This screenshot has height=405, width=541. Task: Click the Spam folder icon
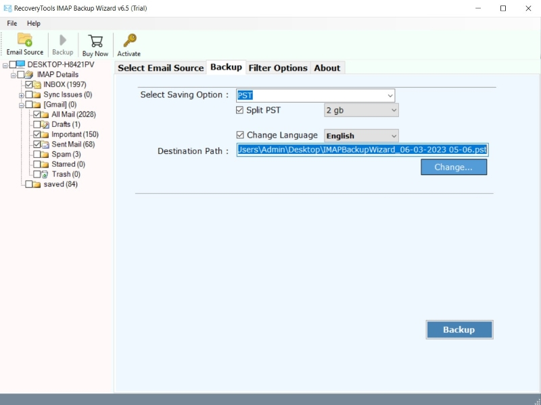coord(45,155)
